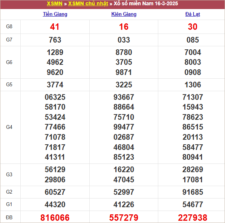225x223 pixels.
Task: Click G3 number 47045
Action: click(124, 180)
